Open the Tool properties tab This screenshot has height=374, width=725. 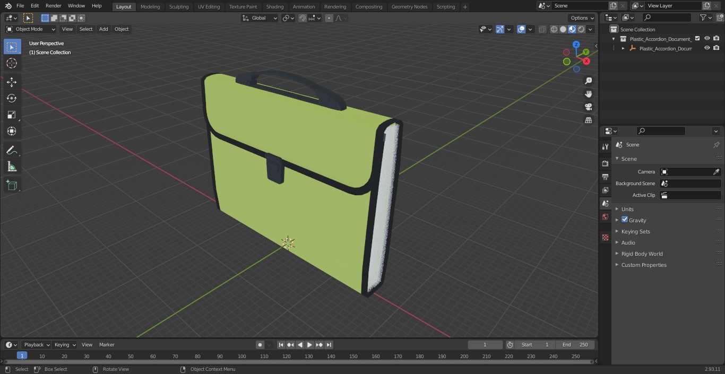pos(605,147)
